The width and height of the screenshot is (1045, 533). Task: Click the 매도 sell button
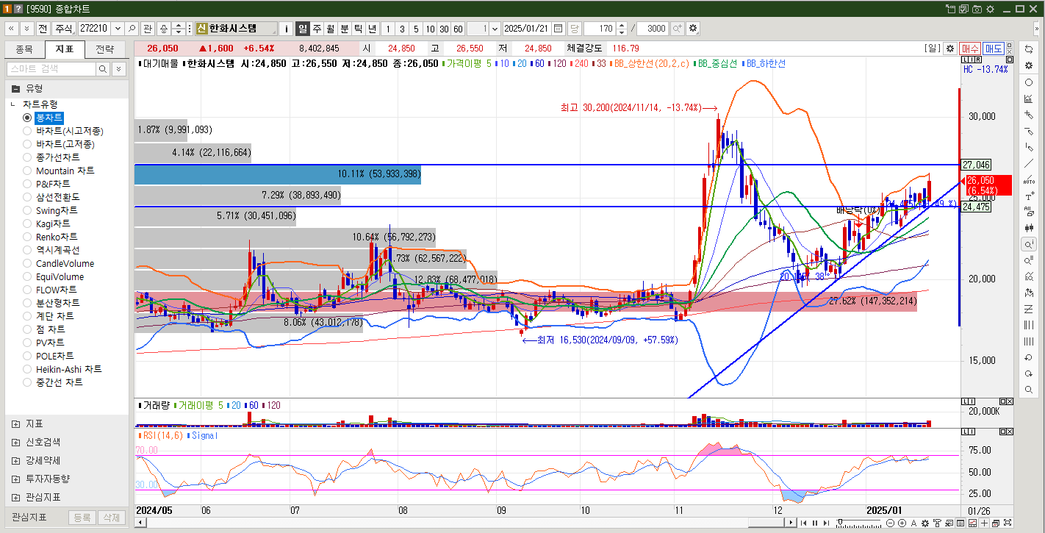click(994, 49)
